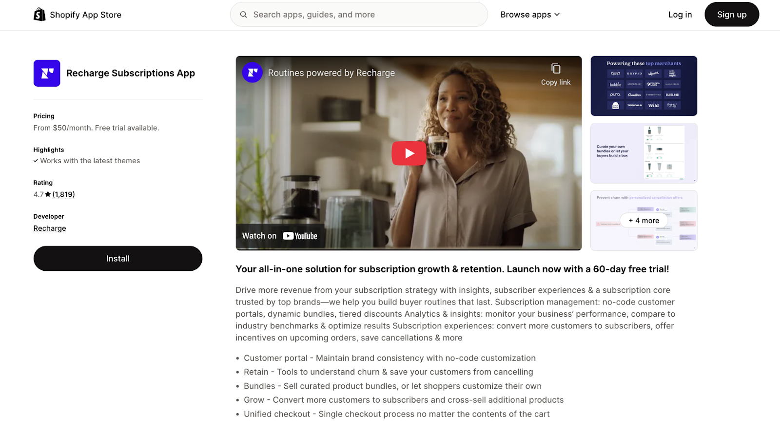The image size is (780, 434).
Task: Open the 1,819 reviews link
Action: click(x=64, y=194)
